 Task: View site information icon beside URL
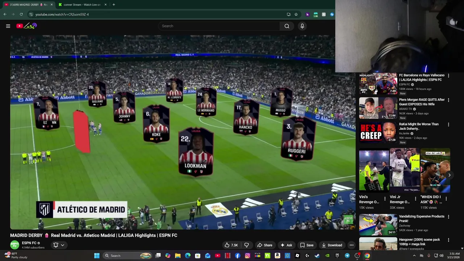pyautogui.click(x=31, y=14)
